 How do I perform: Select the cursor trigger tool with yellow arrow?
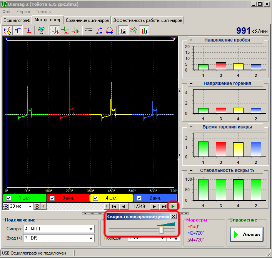[7, 30]
